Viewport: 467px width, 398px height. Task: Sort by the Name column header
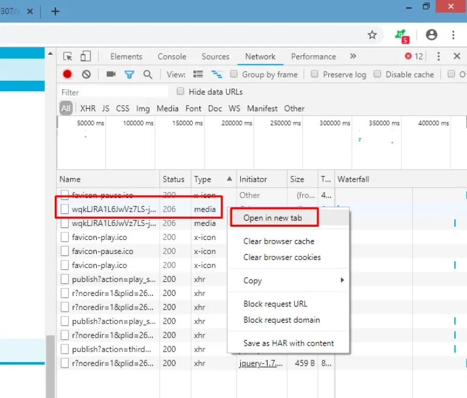108,179
